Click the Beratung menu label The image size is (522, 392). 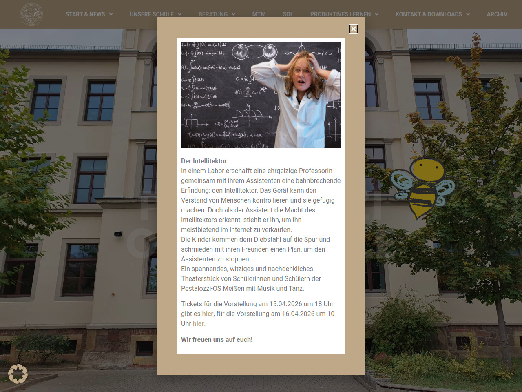(213, 14)
